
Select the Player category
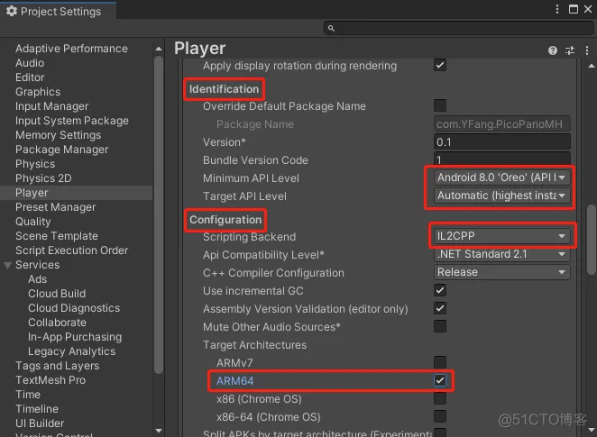pyautogui.click(x=76, y=193)
